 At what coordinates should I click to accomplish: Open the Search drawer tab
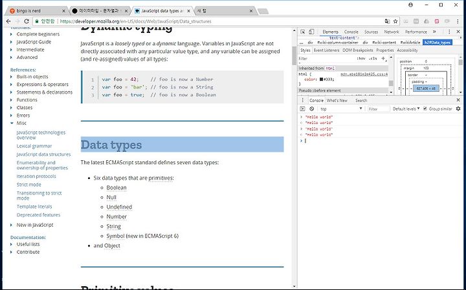point(361,100)
